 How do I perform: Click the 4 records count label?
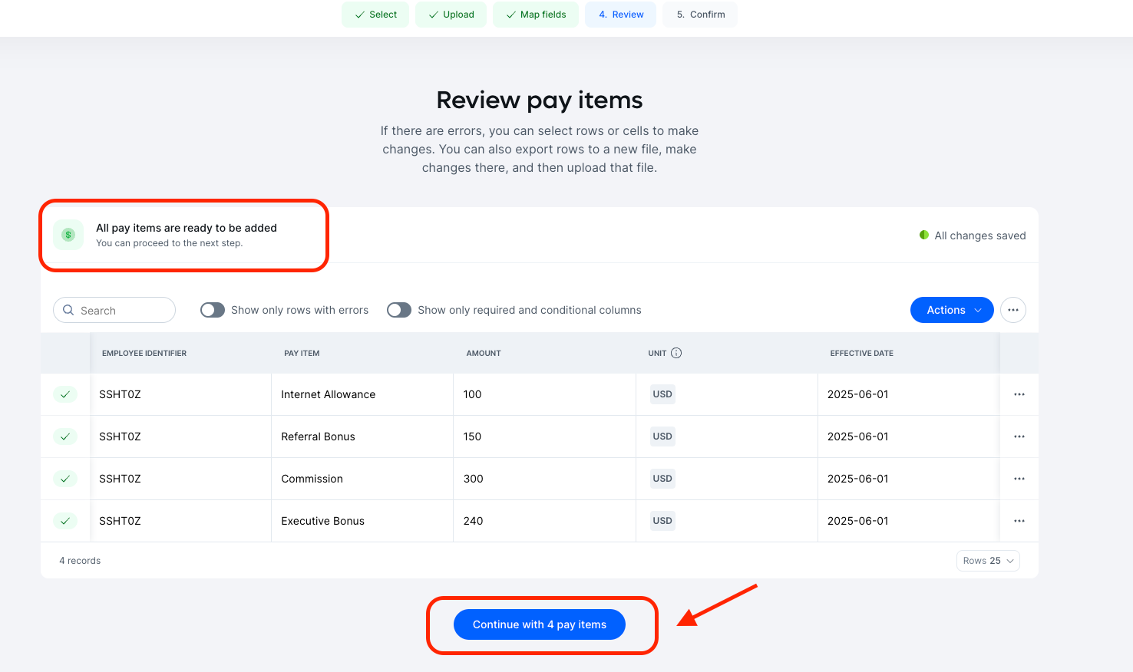pyautogui.click(x=80, y=561)
